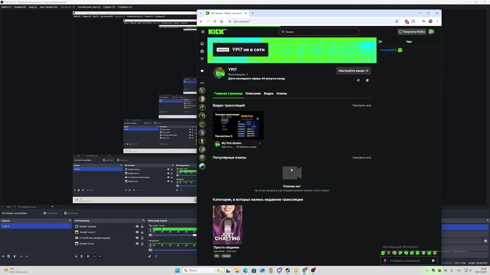Screen dimensions: 490x275
Task: Move selected source up in OBS
Action: 95,256
